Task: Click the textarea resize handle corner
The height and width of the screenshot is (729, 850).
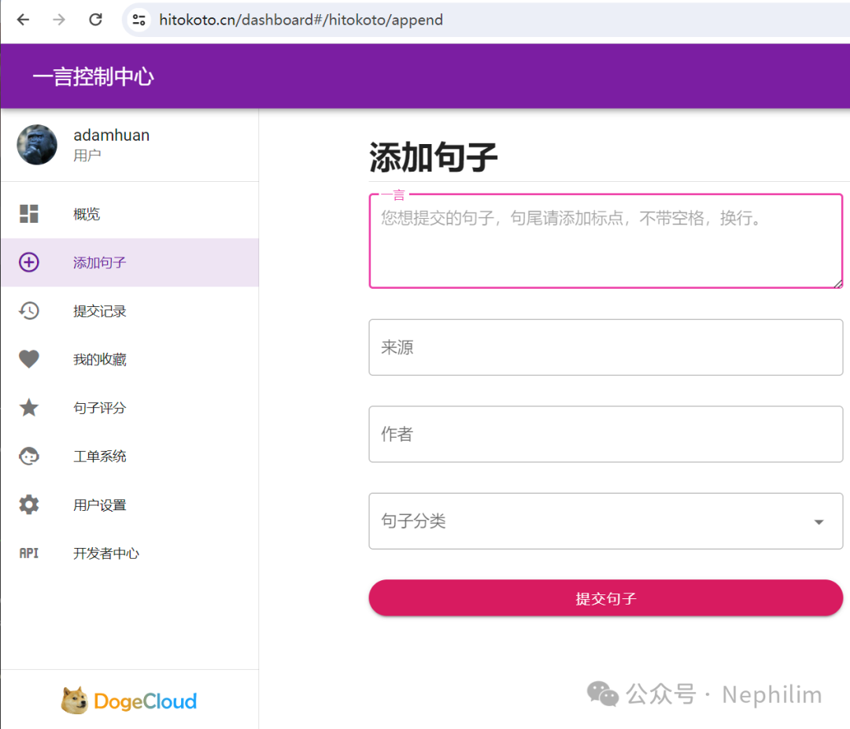Action: pyautogui.click(x=837, y=283)
